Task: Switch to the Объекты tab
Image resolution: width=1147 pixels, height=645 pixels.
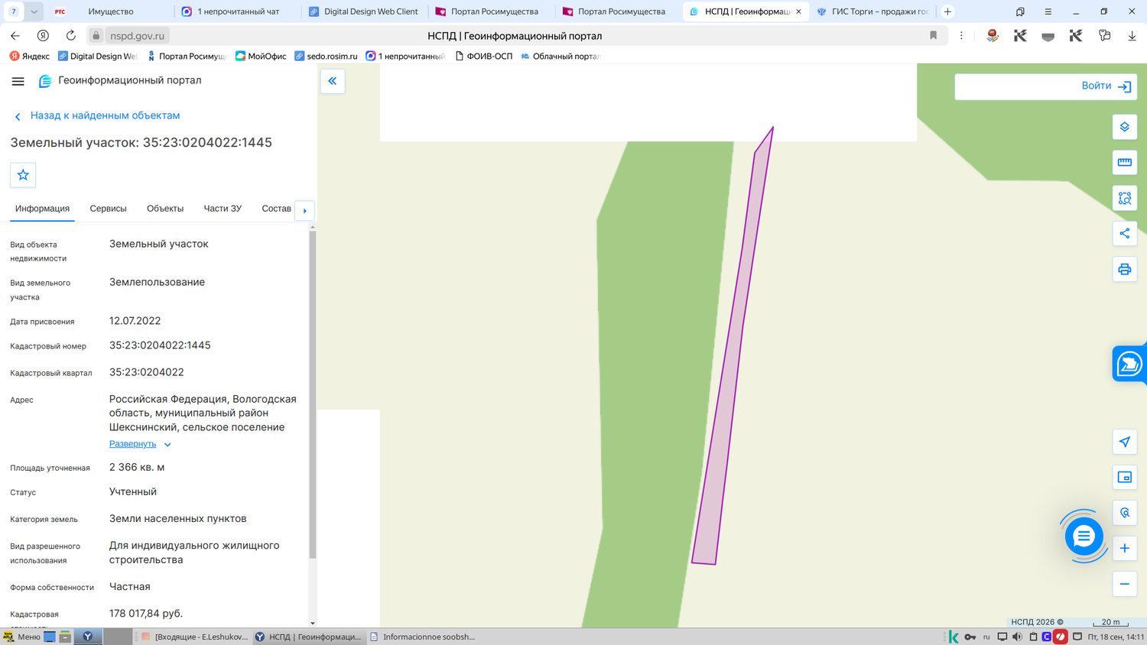Action: [165, 209]
